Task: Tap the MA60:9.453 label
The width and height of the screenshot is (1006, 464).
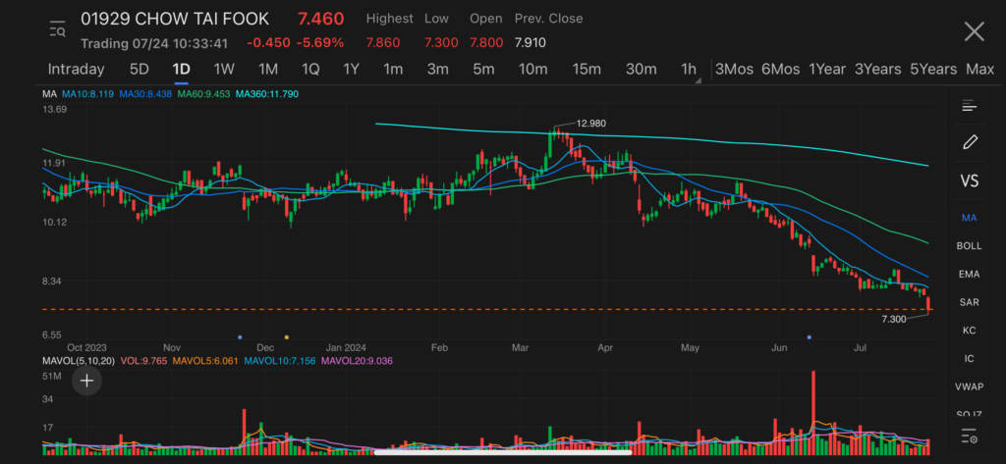Action: tap(203, 94)
